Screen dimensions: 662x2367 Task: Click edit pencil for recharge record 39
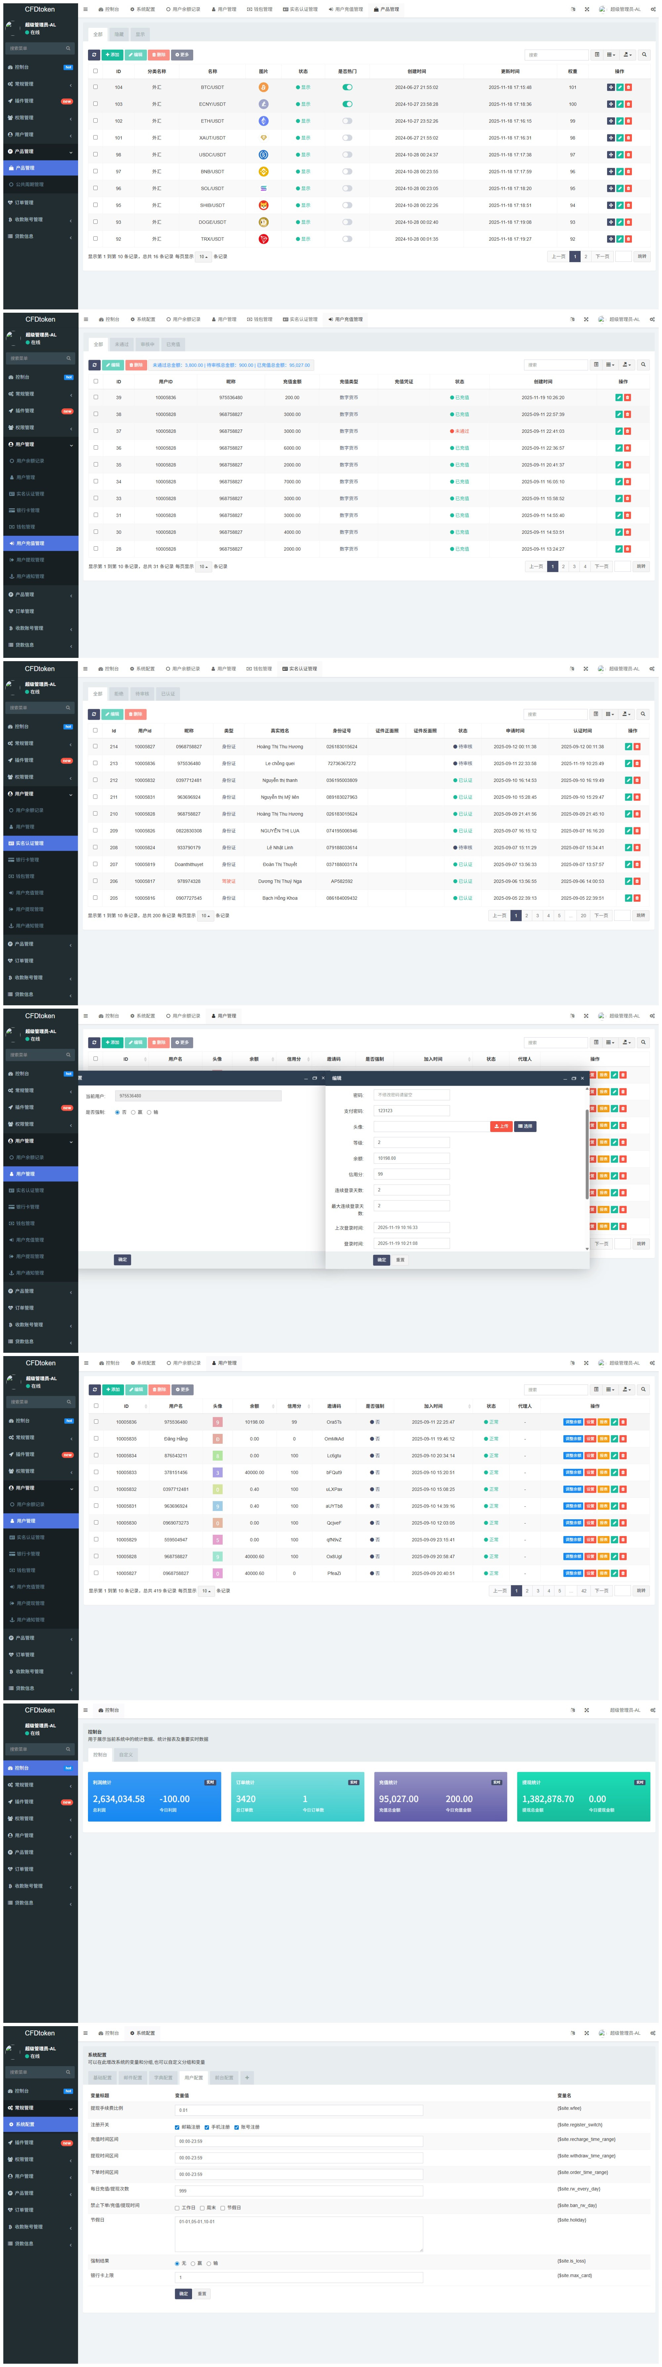(x=619, y=398)
